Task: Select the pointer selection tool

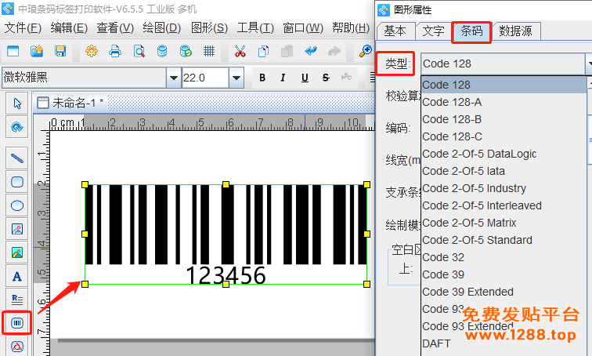Action: pos(17,104)
